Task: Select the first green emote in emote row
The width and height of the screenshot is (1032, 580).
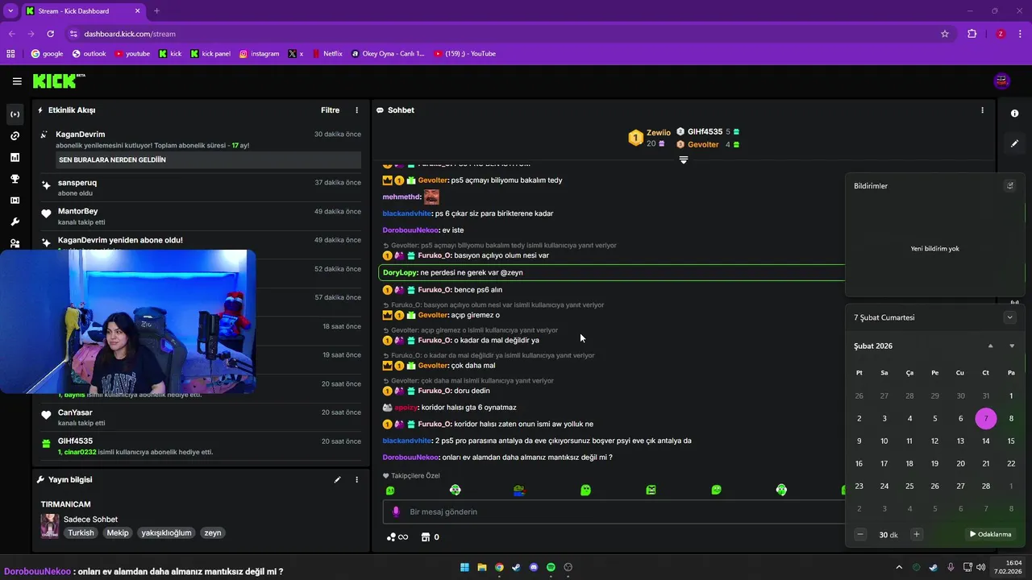Action: [x=390, y=490]
